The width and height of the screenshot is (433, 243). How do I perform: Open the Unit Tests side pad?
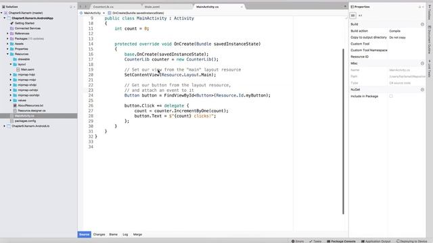430,69
